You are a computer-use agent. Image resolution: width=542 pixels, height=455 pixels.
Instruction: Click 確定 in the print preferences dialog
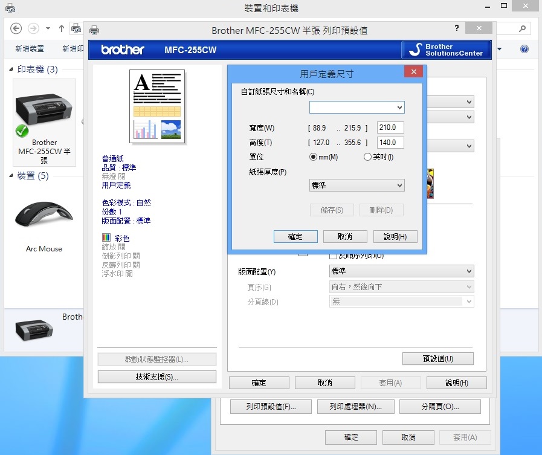click(259, 382)
